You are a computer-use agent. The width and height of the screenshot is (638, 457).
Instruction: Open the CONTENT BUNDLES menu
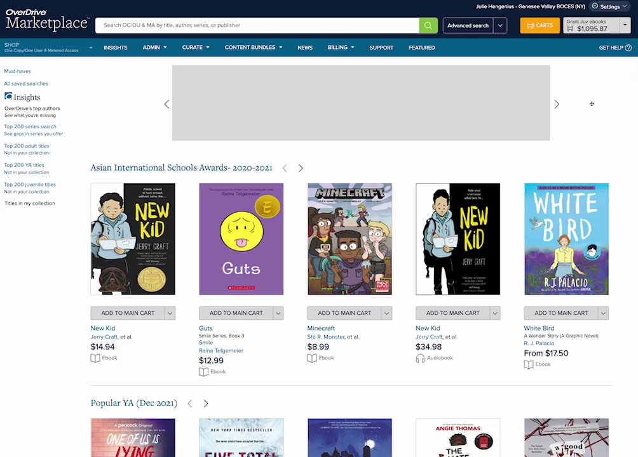(x=254, y=48)
